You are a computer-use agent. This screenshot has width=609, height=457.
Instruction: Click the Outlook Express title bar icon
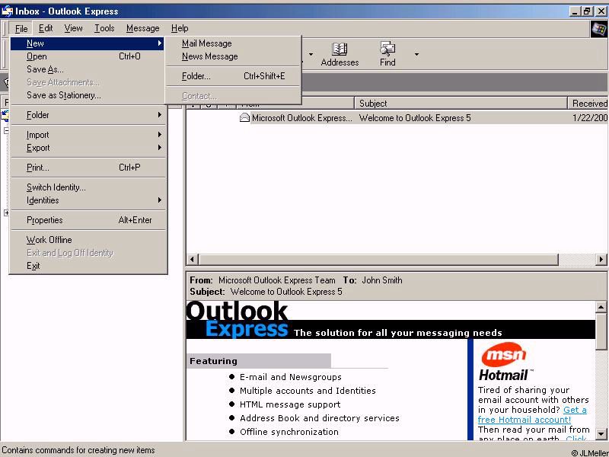[x=7, y=11]
